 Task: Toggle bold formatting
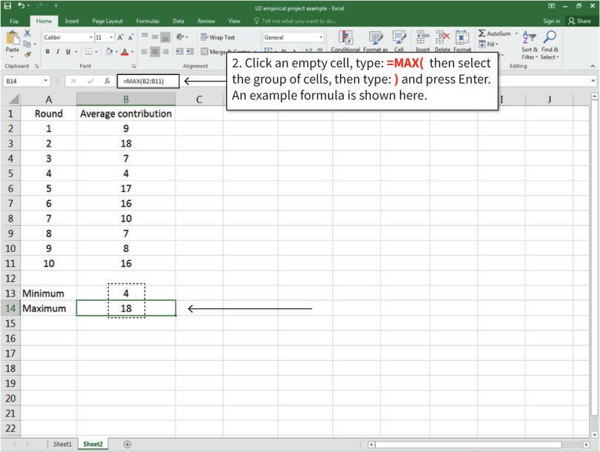pos(46,50)
